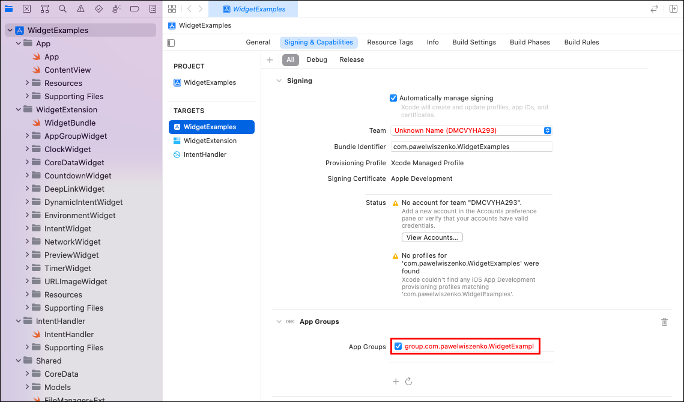The width and height of the screenshot is (684, 402).
Task: Expand the CountdownWidget folder
Action: tap(27, 175)
